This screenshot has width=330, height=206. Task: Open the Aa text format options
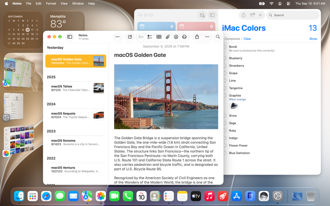(x=141, y=37)
